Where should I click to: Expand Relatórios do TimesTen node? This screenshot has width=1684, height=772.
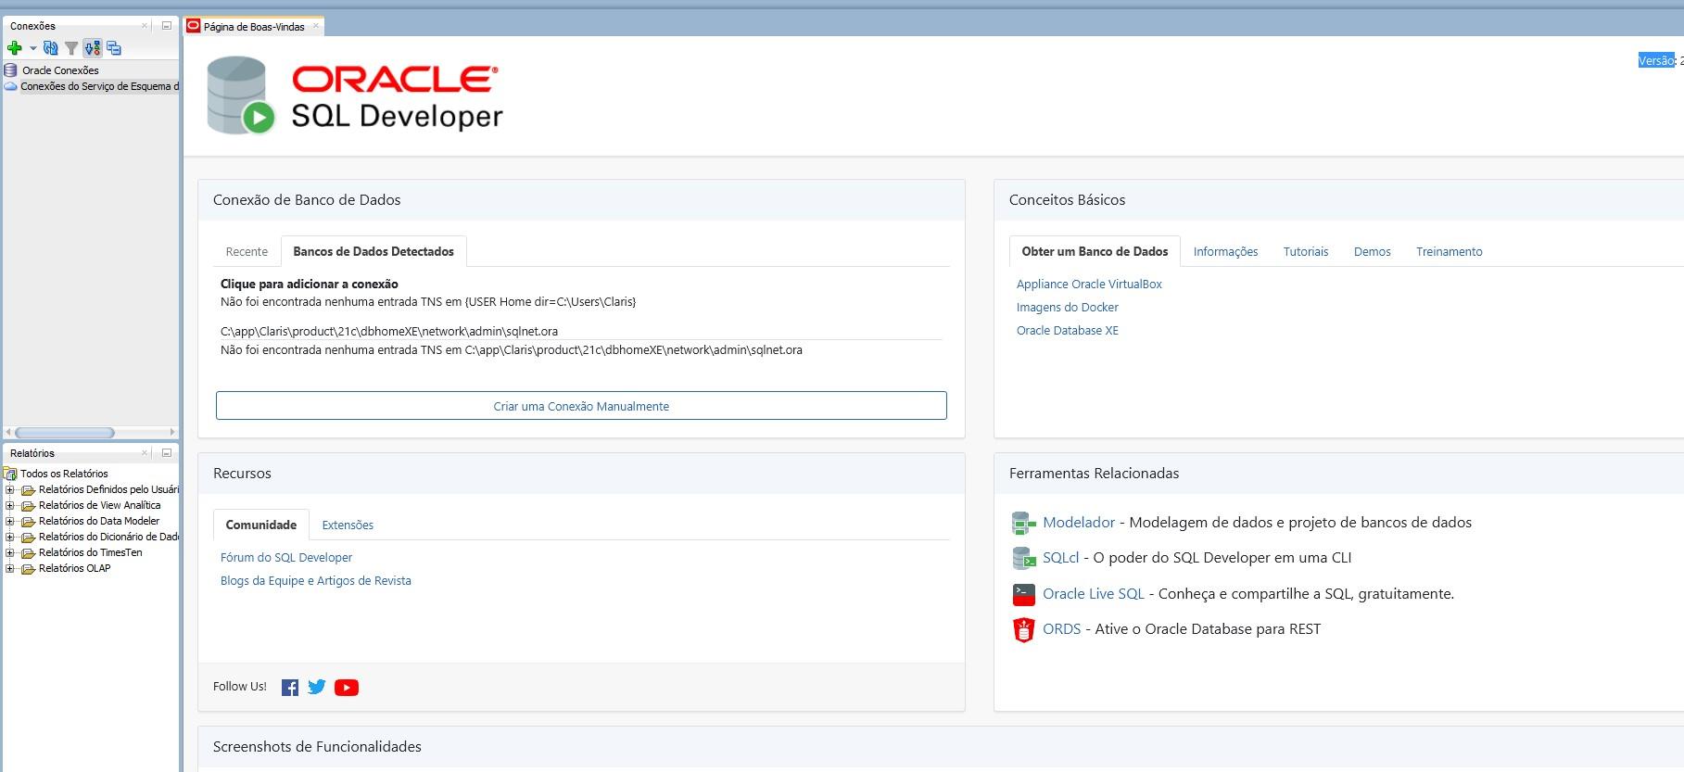click(10, 552)
